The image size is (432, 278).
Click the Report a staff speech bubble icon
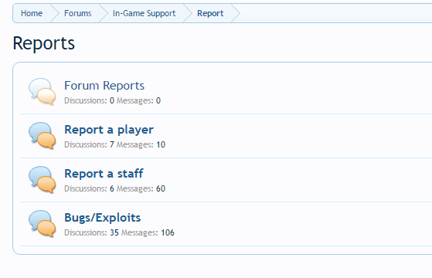coord(43,180)
